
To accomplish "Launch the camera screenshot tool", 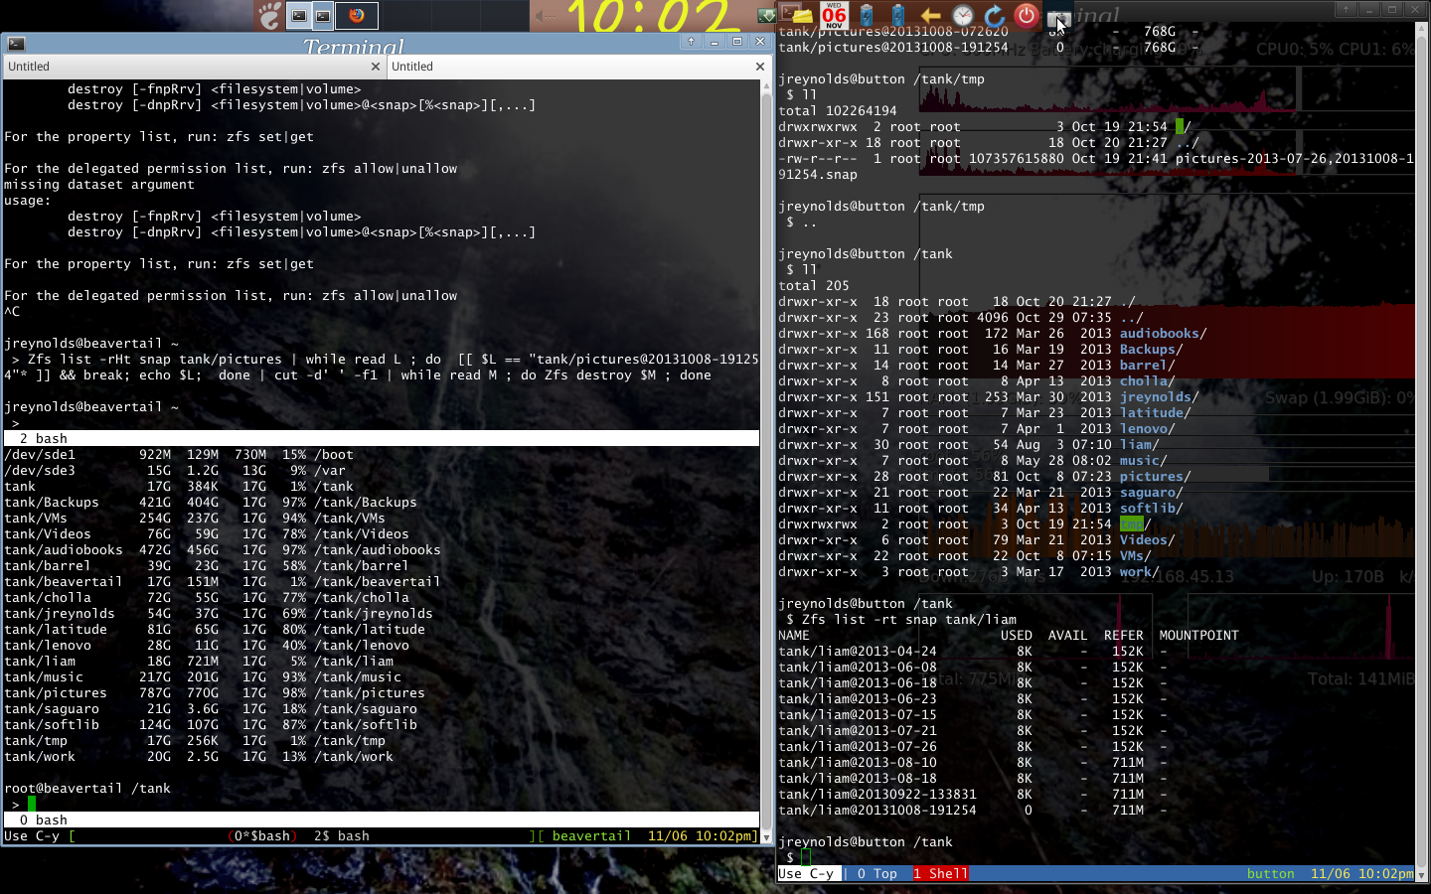I will tap(1057, 17).
